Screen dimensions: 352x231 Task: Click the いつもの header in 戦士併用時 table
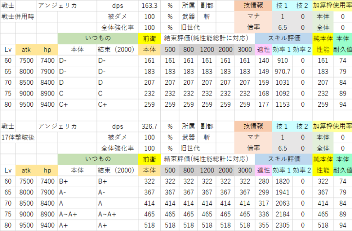coord(98,38)
